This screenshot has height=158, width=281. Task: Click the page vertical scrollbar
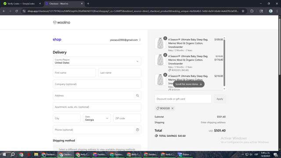click(x=279, y=47)
